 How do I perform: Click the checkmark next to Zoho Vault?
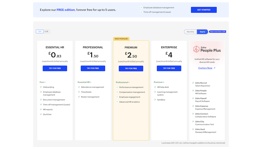pos(193,129)
